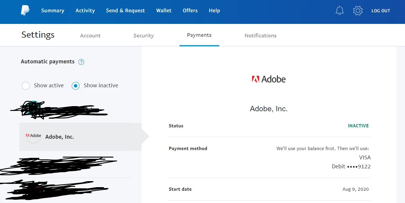Click the VISA card brand text
The image size is (405, 203).
365,158
